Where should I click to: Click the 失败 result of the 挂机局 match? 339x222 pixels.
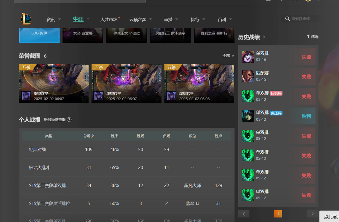coord(306,96)
